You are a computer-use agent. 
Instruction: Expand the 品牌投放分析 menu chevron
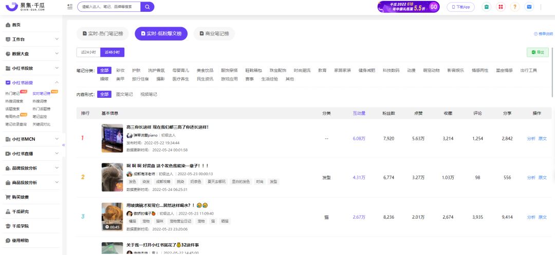pyautogui.click(x=57, y=168)
